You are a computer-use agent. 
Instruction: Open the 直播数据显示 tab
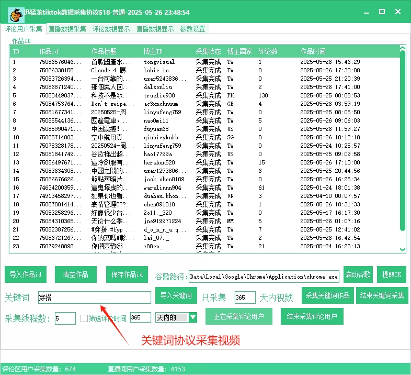155,29
